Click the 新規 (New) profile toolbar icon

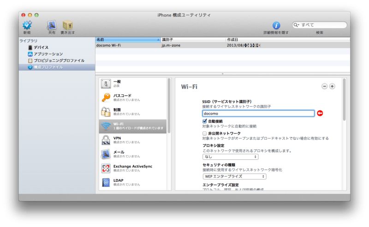point(27,25)
